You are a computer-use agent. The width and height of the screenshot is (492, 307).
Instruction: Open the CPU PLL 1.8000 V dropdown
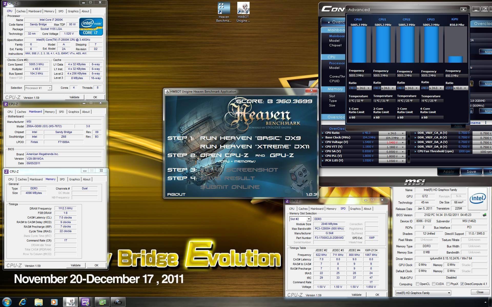(x=392, y=156)
